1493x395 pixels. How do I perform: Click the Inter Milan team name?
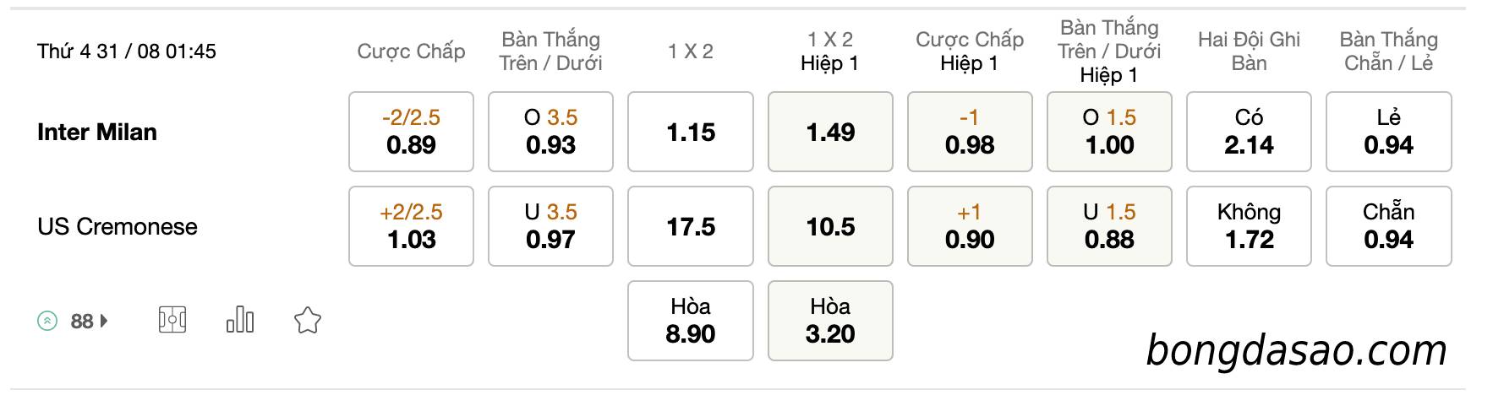97,133
